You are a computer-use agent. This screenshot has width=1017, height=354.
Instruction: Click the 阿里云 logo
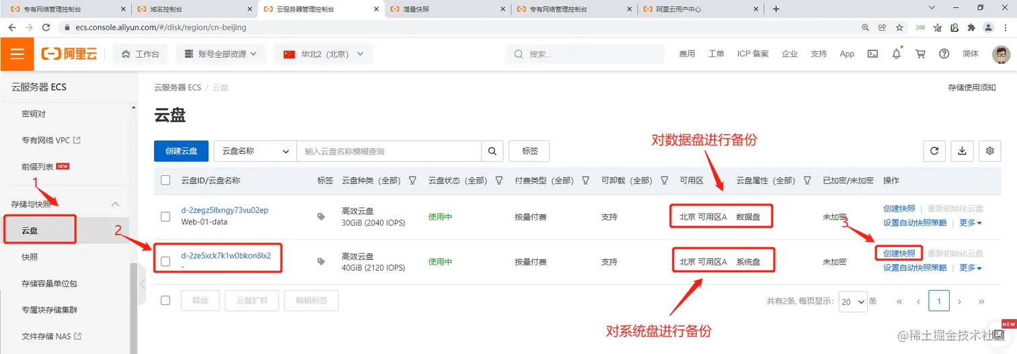[x=69, y=54]
